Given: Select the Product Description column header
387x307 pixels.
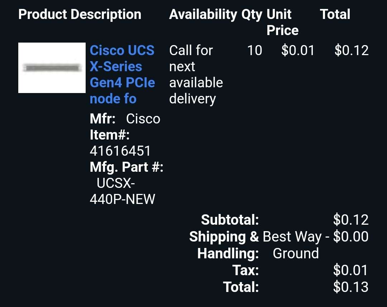Looking at the screenshot, I should pos(80,14).
